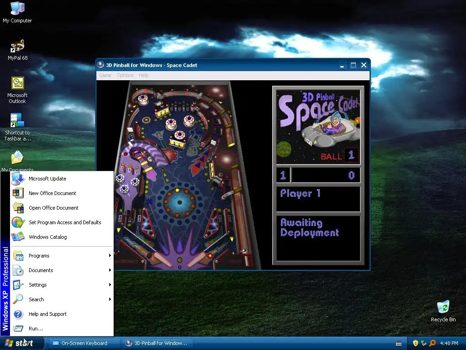This screenshot has height=350, width=466.
Task: Click the Open Office Document label
Action: coord(54,208)
